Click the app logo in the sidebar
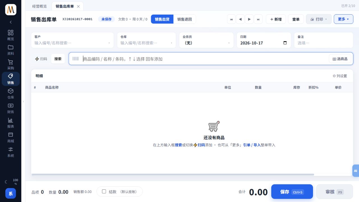This screenshot has width=359, height=202. tap(11, 10)
